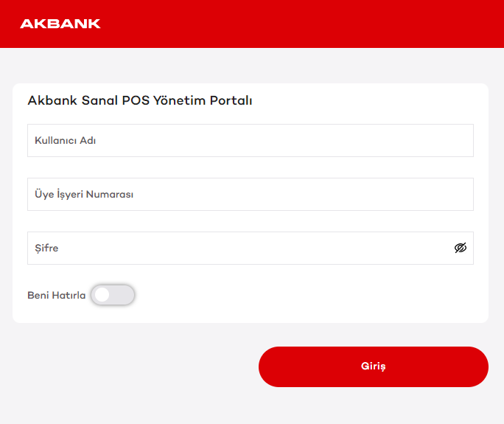Viewport: 504px width, 424px height.
Task: Focus the Kullanıcı Adı field
Action: (250, 140)
